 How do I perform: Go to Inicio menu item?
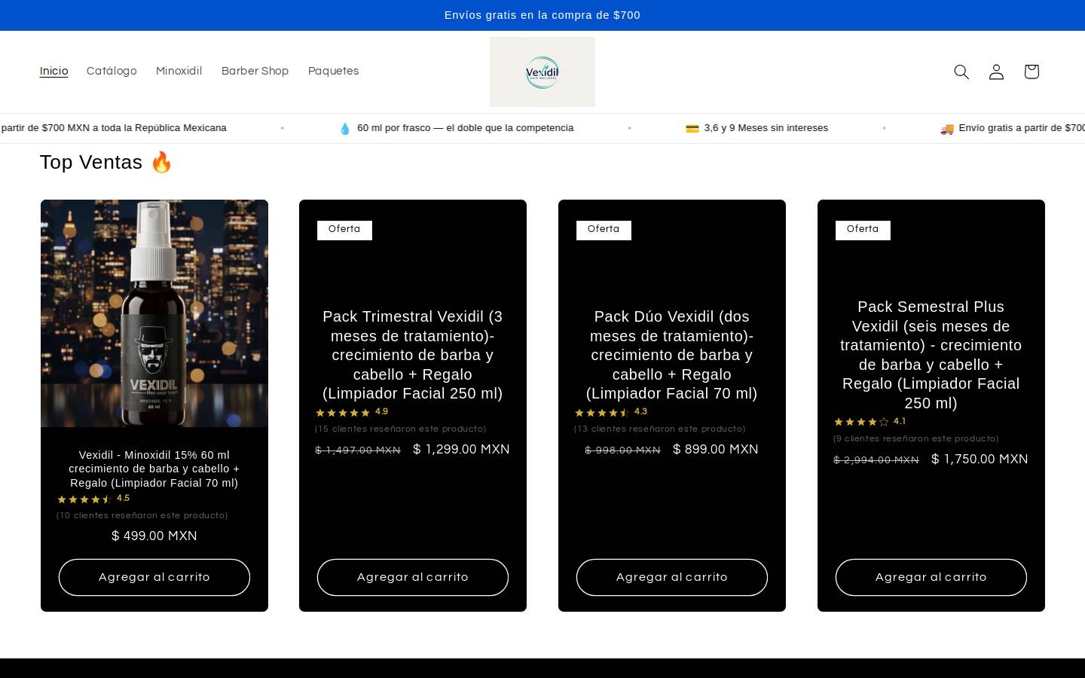[54, 71]
